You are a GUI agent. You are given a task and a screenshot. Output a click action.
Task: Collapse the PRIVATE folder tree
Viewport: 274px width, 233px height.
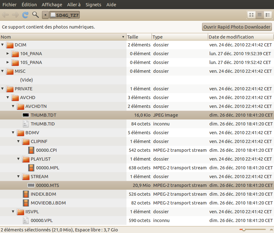pyautogui.click(x=3, y=89)
